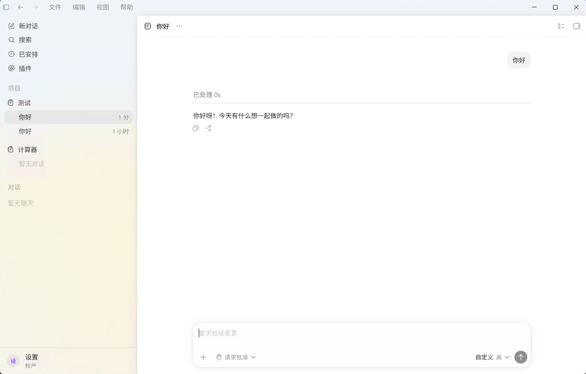Open the 已安排 scheduled section
Viewport: 586px width, 374px height.
(68, 54)
